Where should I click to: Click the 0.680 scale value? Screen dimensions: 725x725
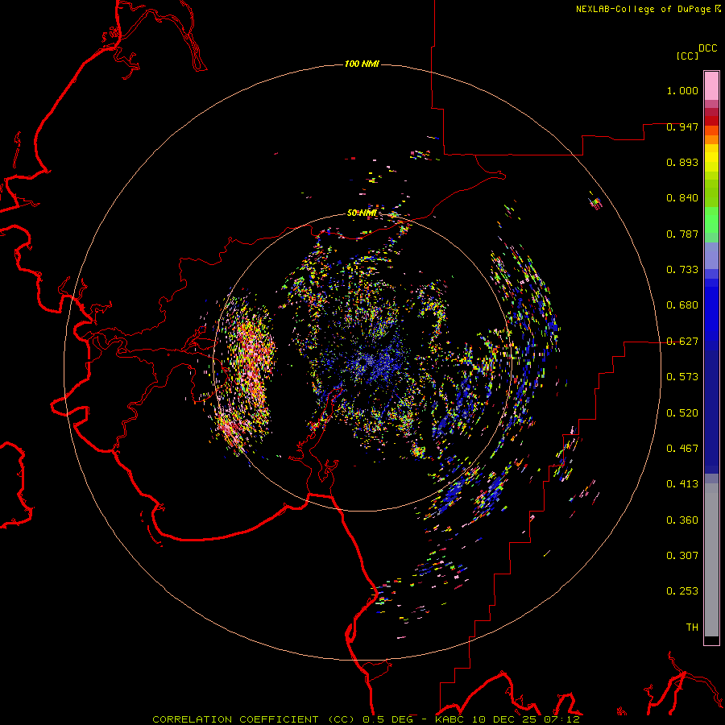click(x=682, y=305)
